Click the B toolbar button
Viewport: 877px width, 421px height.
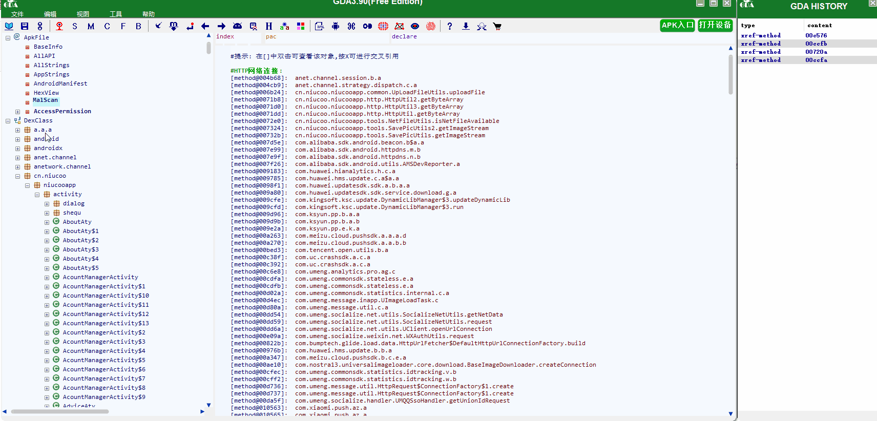tap(138, 26)
